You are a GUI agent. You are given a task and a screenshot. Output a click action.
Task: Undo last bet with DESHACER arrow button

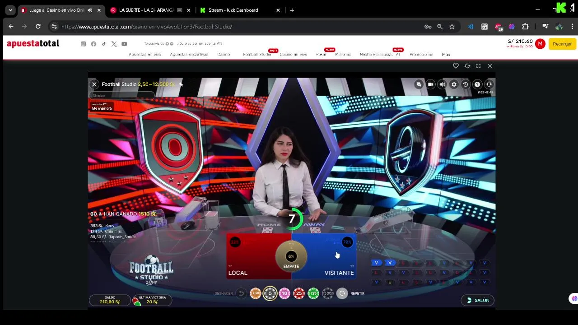tap(241, 293)
